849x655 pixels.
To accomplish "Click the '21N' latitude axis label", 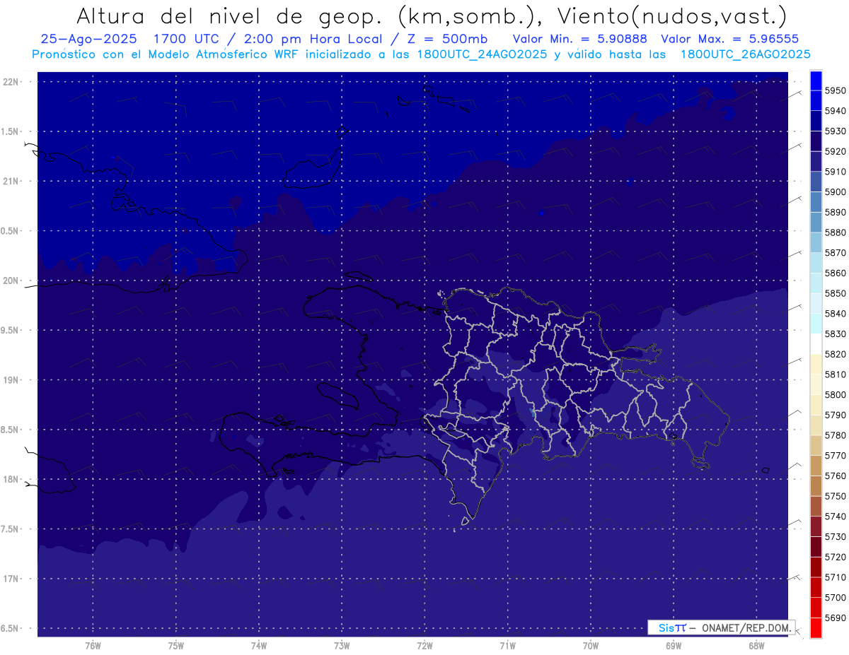I will pyautogui.click(x=11, y=181).
